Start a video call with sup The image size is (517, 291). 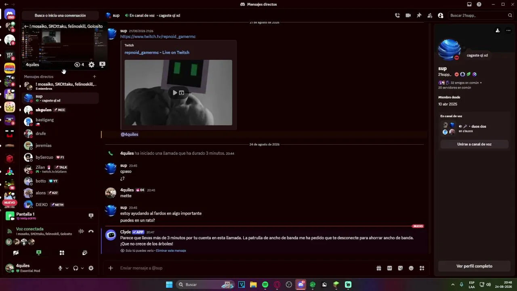(x=408, y=15)
